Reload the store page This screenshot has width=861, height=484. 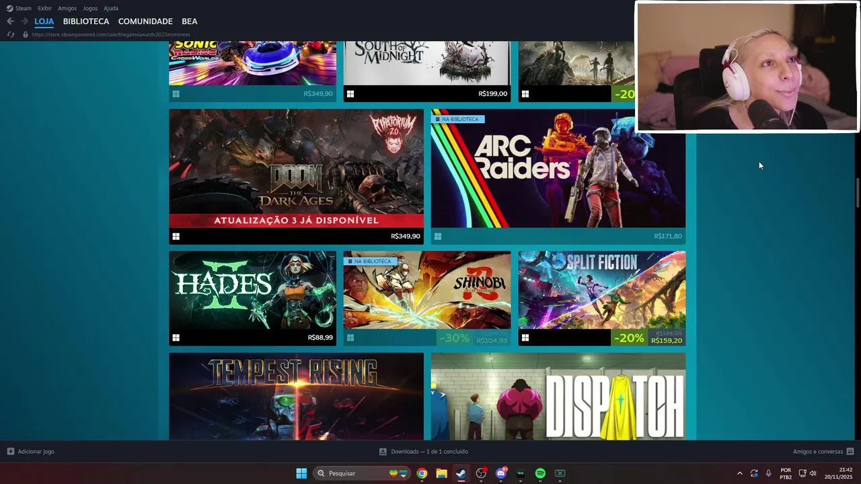pos(10,34)
